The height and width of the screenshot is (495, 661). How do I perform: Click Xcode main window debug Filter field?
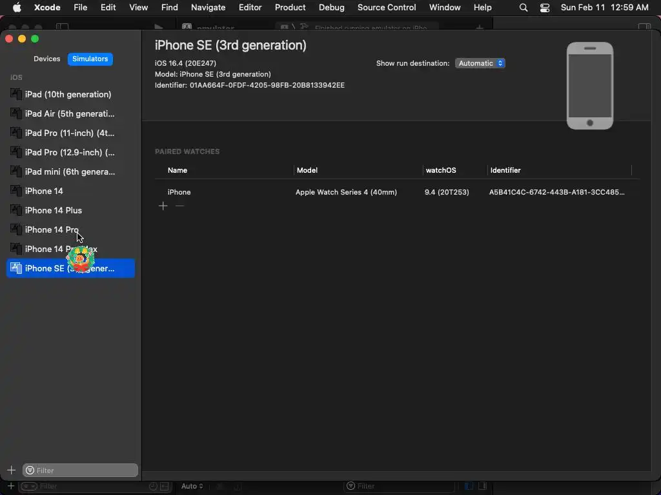[400, 486]
